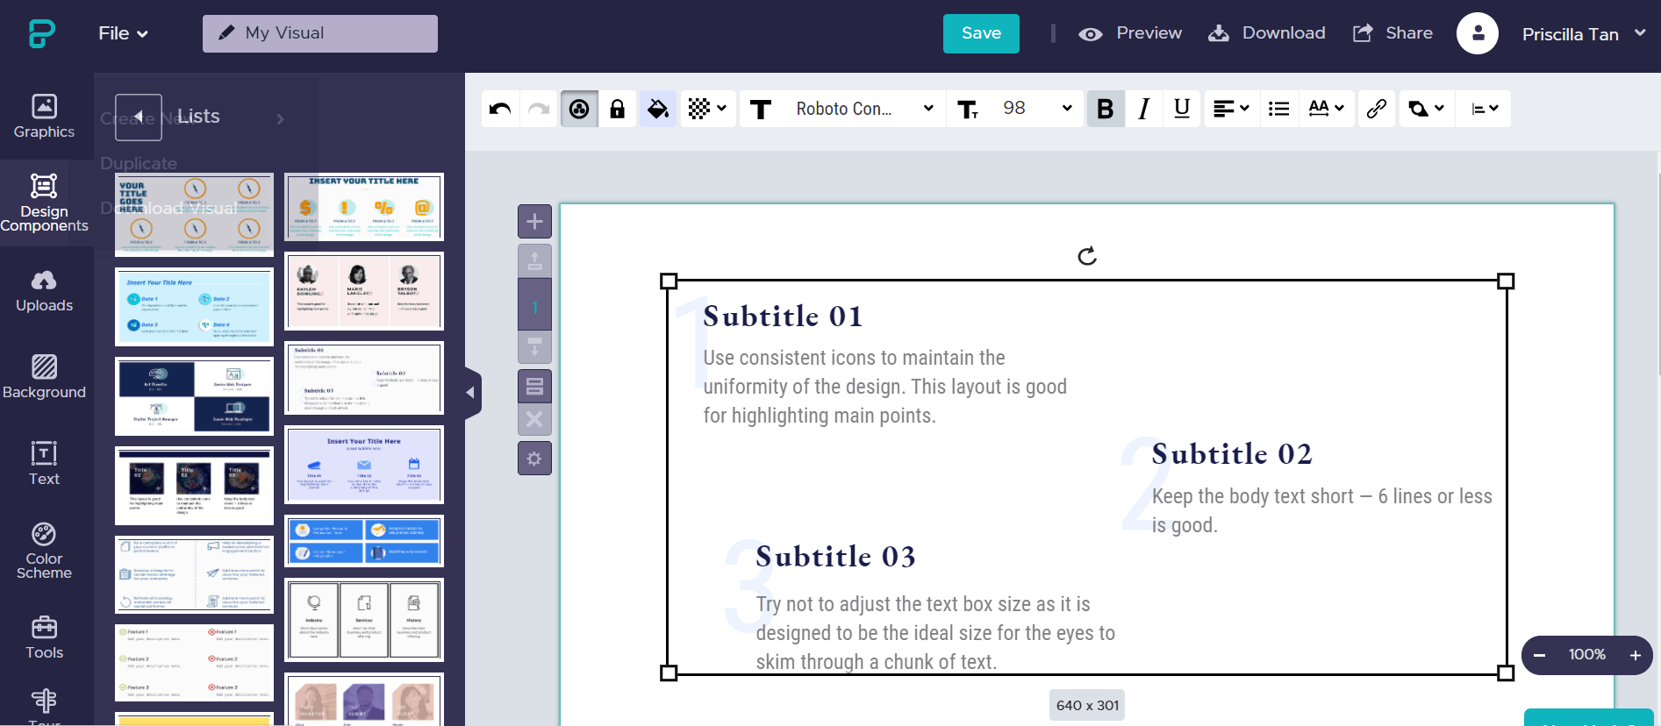This screenshot has height=726, width=1661.
Task: Click the text style T icon
Action: point(761,109)
